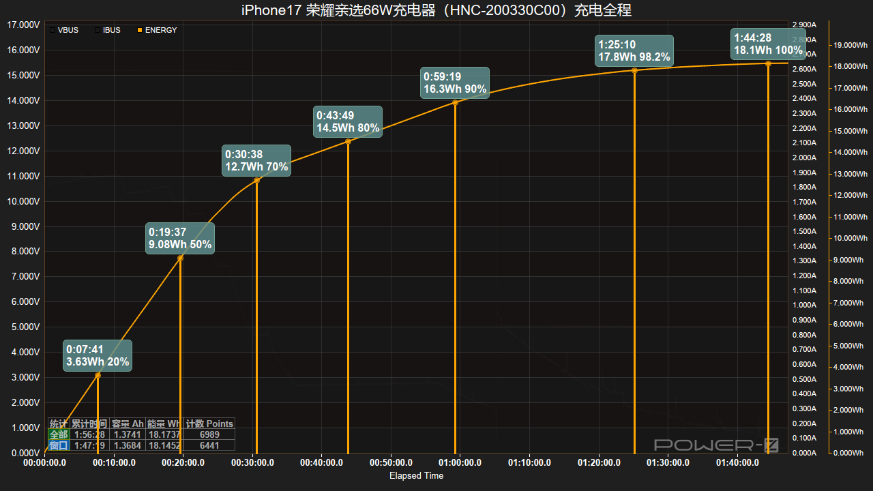Click the 能量 Wh column header

click(x=164, y=423)
